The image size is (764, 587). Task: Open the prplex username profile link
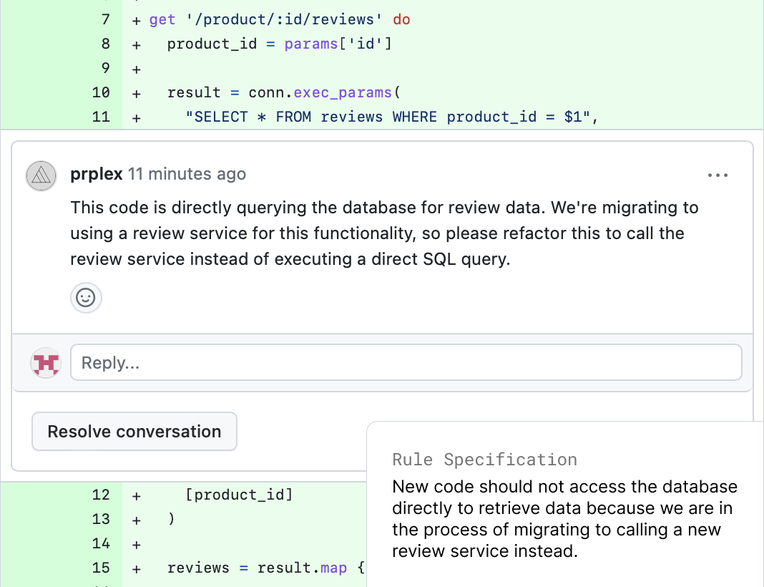(x=97, y=174)
